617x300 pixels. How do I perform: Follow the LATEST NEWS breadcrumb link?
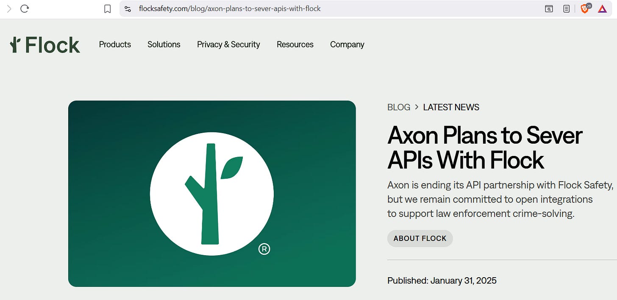point(451,107)
